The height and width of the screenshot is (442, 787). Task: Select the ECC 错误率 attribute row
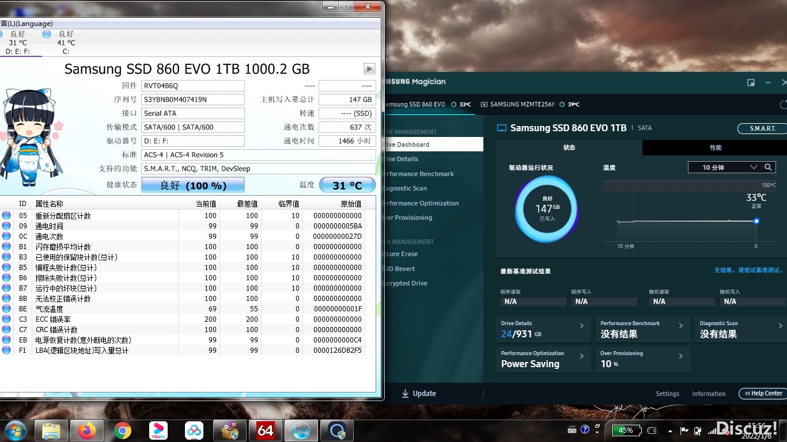coord(183,319)
